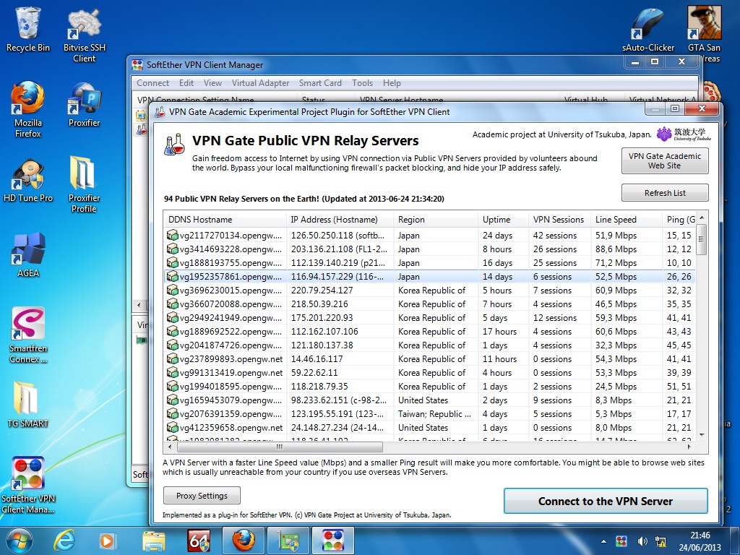
Task: Select the highlighted vg1952357861.opengw row
Action: click(429, 276)
